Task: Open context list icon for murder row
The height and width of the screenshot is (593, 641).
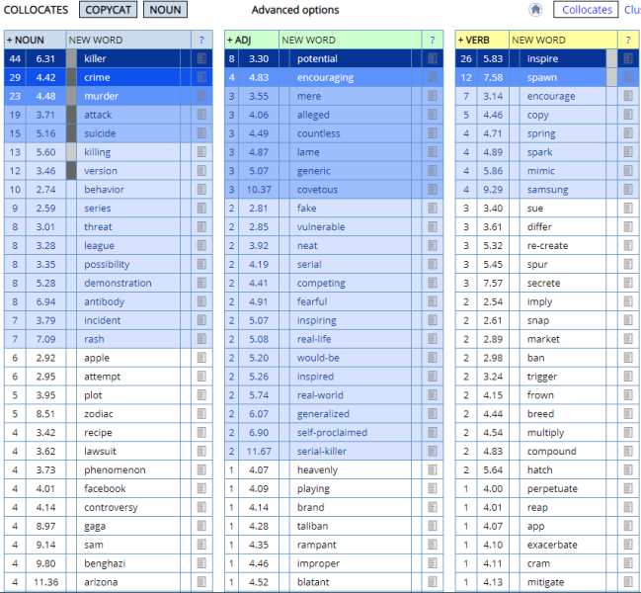Action: (201, 96)
